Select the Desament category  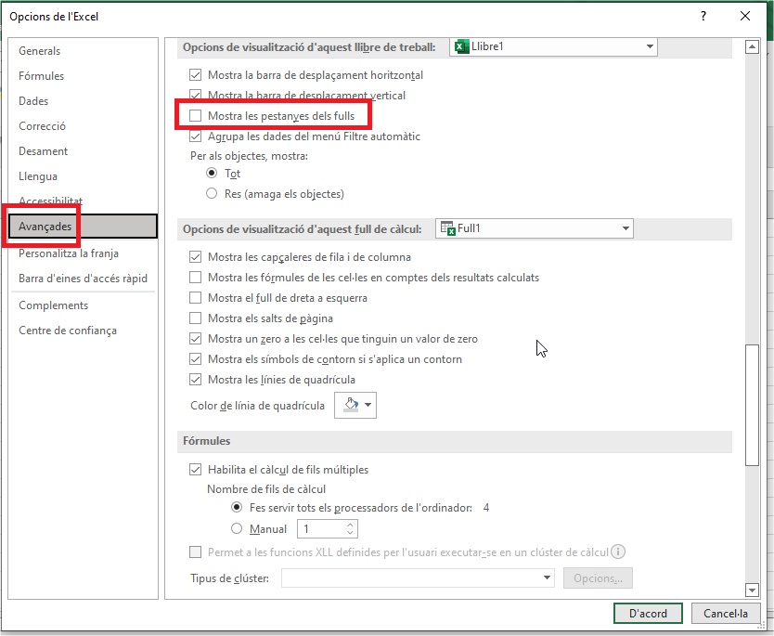point(44,151)
